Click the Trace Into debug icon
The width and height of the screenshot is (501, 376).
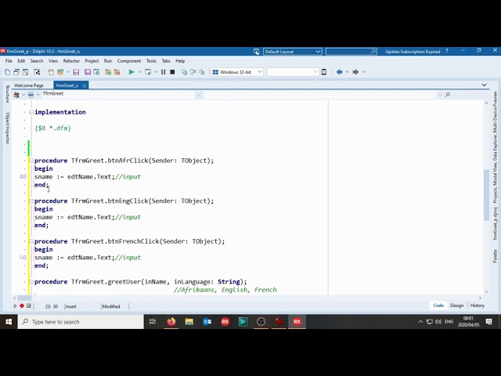[x=184, y=72]
